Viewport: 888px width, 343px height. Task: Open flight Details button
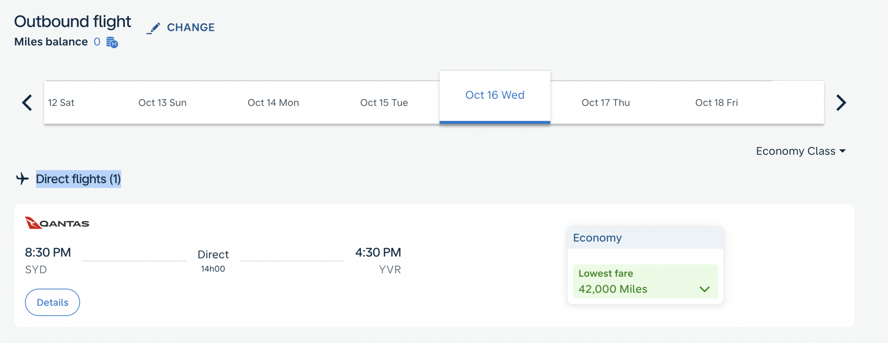[x=52, y=302]
